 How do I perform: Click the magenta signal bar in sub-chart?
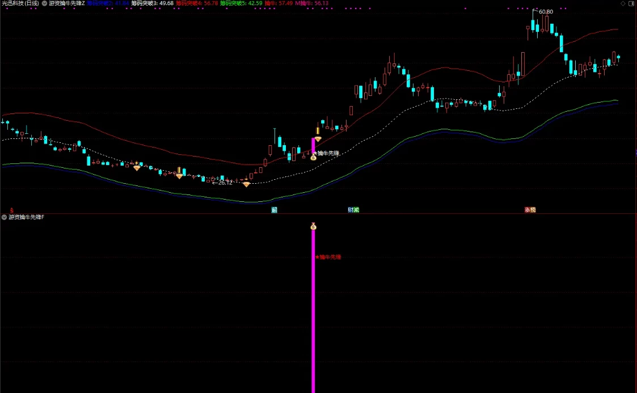[x=313, y=311]
